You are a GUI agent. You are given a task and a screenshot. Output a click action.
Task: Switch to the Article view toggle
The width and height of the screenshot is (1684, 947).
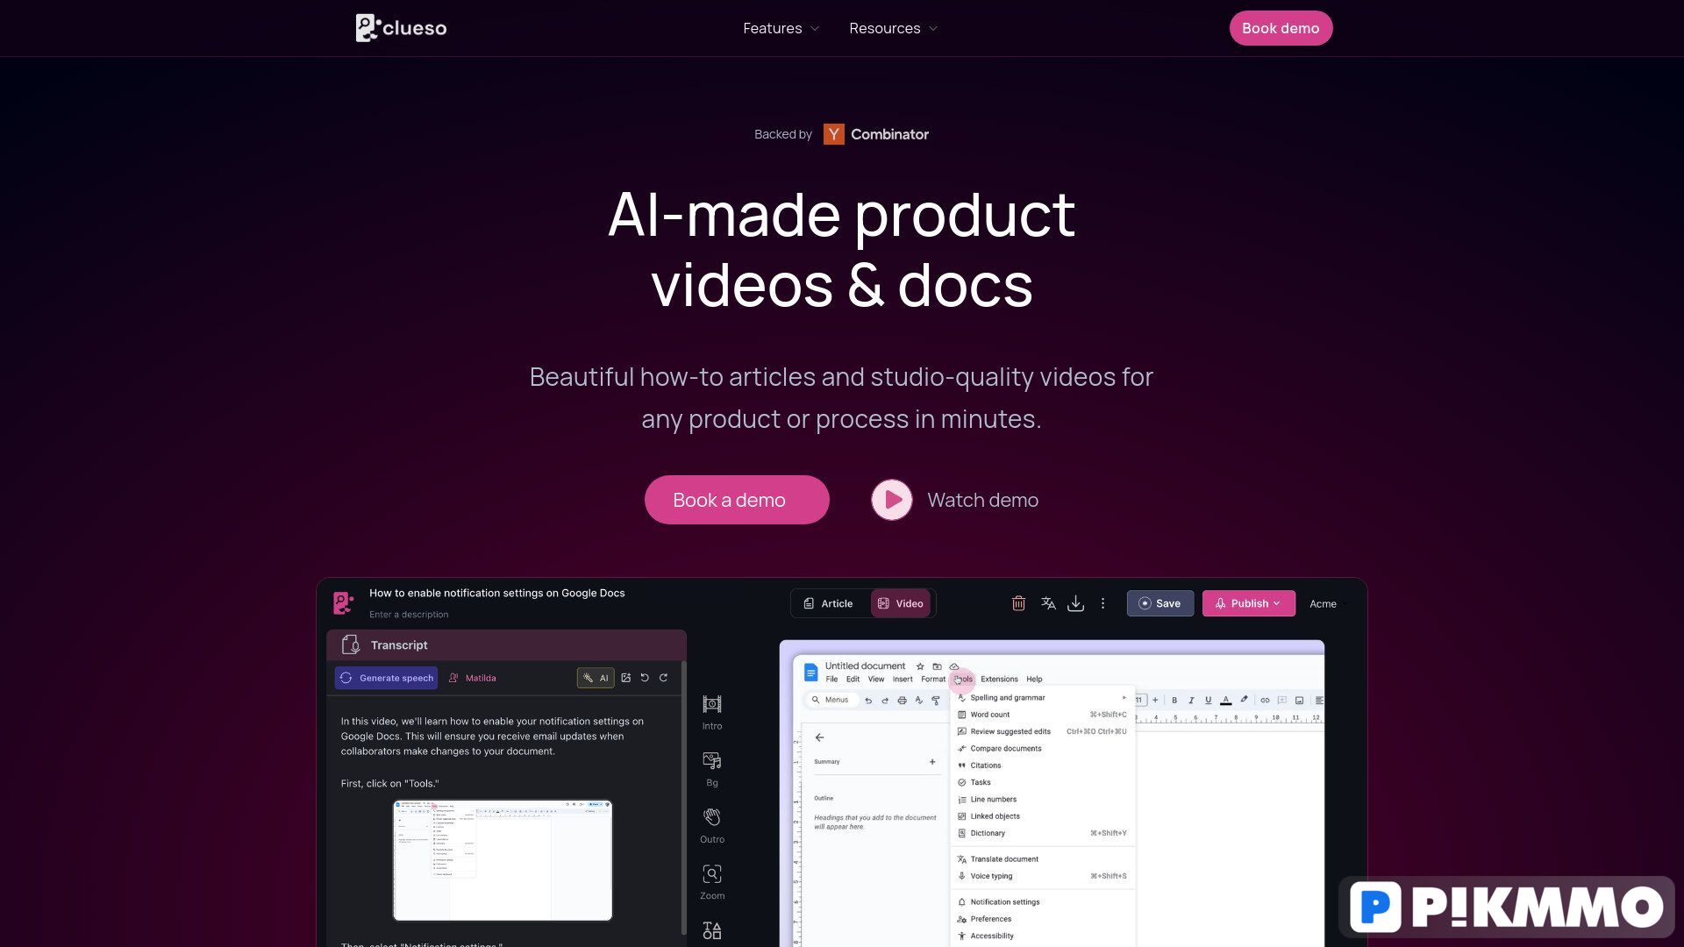click(x=828, y=603)
